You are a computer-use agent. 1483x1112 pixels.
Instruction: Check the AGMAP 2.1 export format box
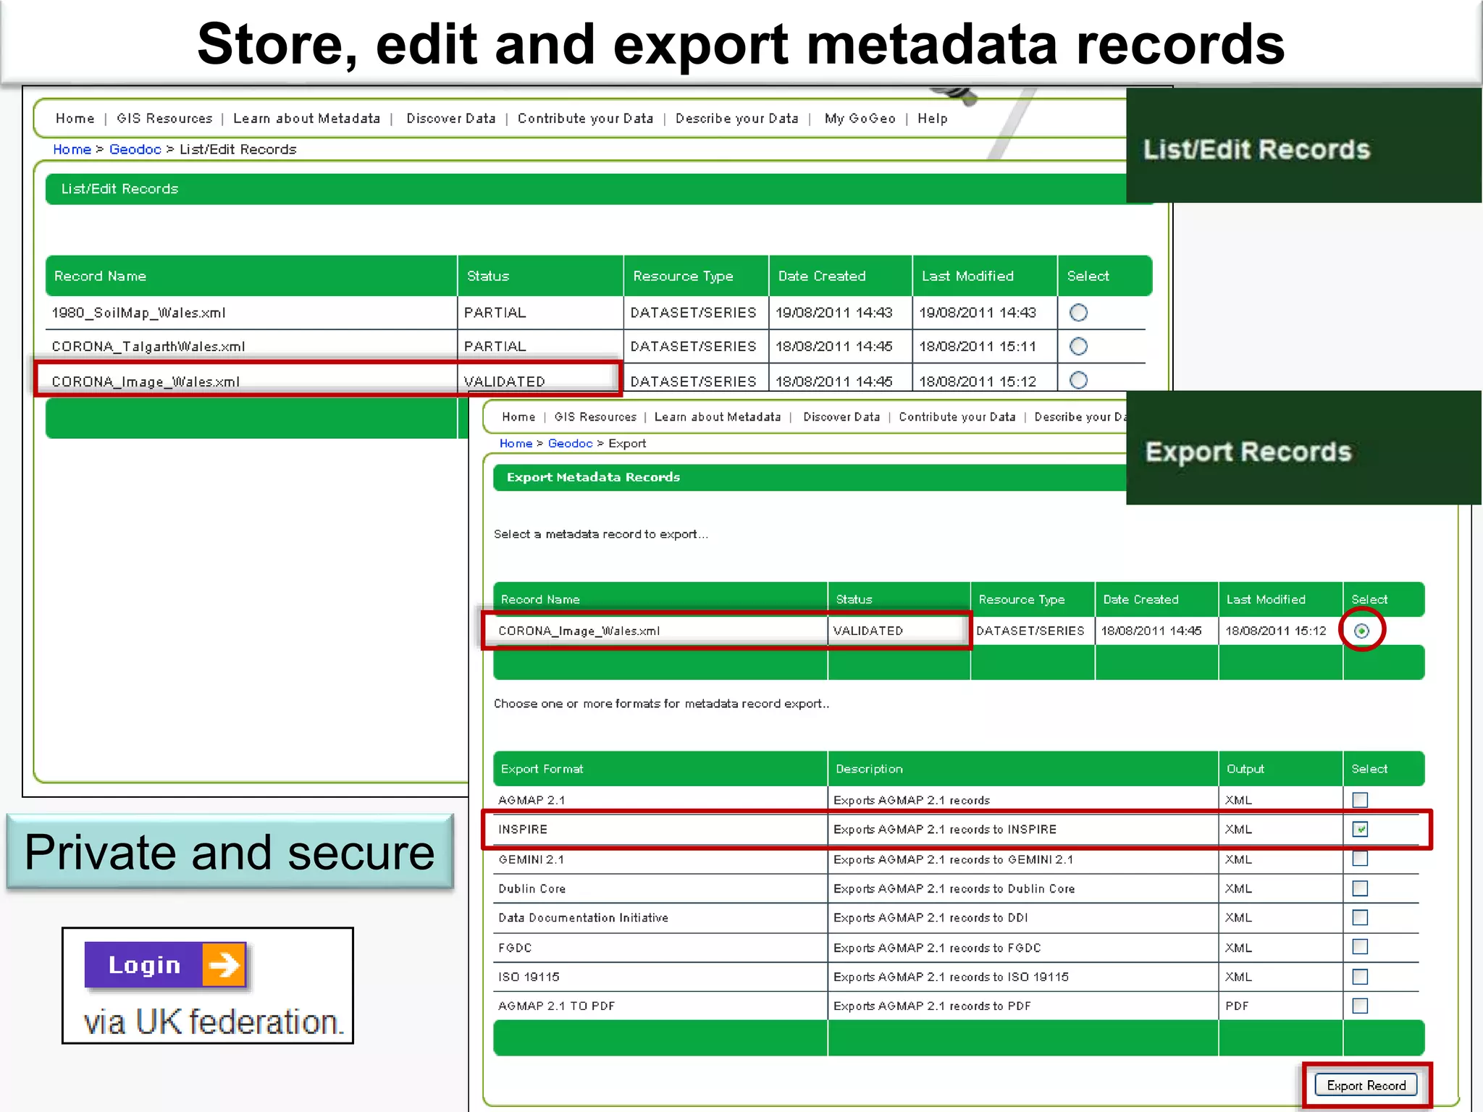1360,800
